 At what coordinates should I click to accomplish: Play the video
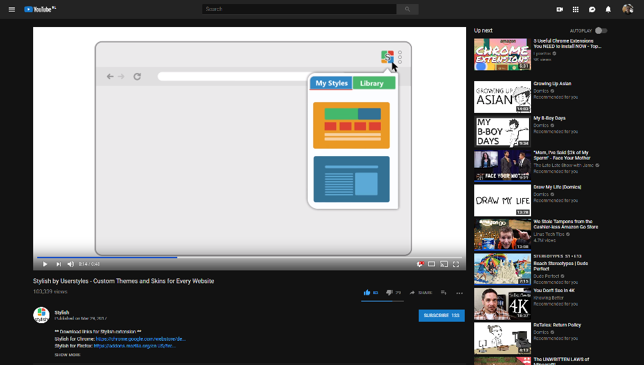[x=45, y=264]
